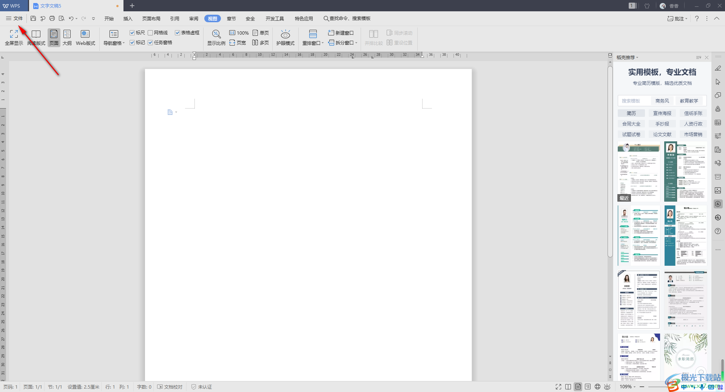Toggle Page view button in ribbon
The height and width of the screenshot is (392, 725).
coord(54,38)
